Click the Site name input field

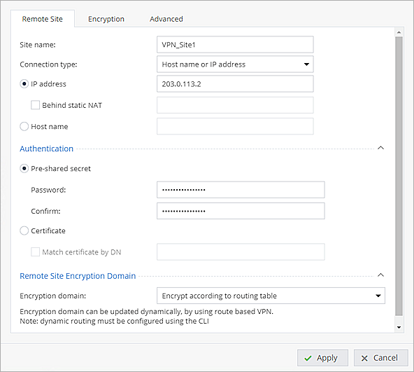point(235,45)
